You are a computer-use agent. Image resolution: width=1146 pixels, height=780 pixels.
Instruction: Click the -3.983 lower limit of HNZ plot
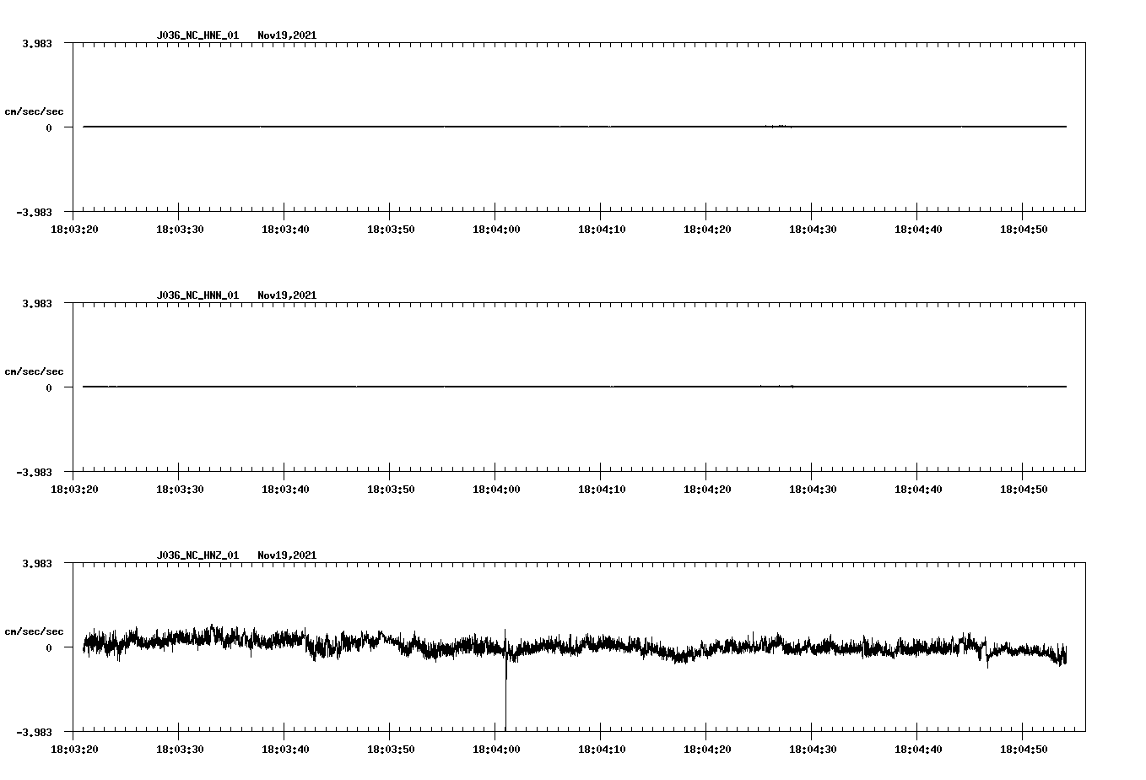pos(34,732)
